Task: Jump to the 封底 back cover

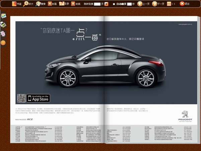Action: (x=76, y=4)
